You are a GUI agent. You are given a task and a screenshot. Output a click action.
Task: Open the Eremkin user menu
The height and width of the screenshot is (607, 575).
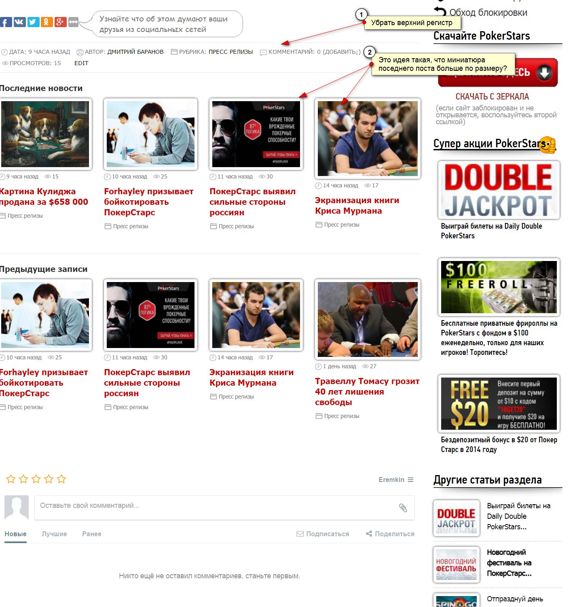[396, 480]
